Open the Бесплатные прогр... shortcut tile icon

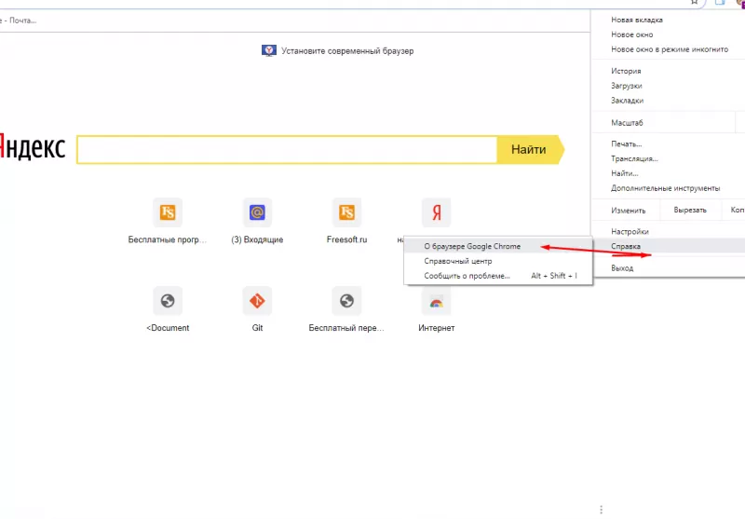click(x=168, y=212)
